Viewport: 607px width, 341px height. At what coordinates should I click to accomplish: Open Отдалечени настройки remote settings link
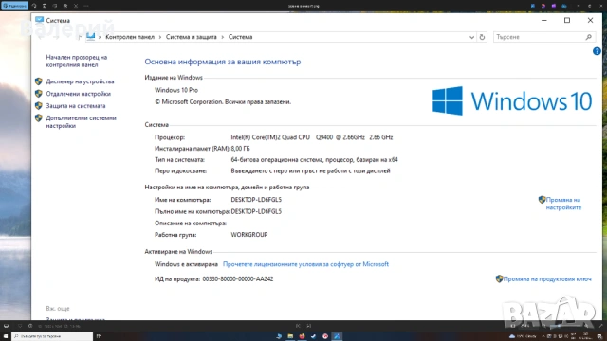(78, 94)
